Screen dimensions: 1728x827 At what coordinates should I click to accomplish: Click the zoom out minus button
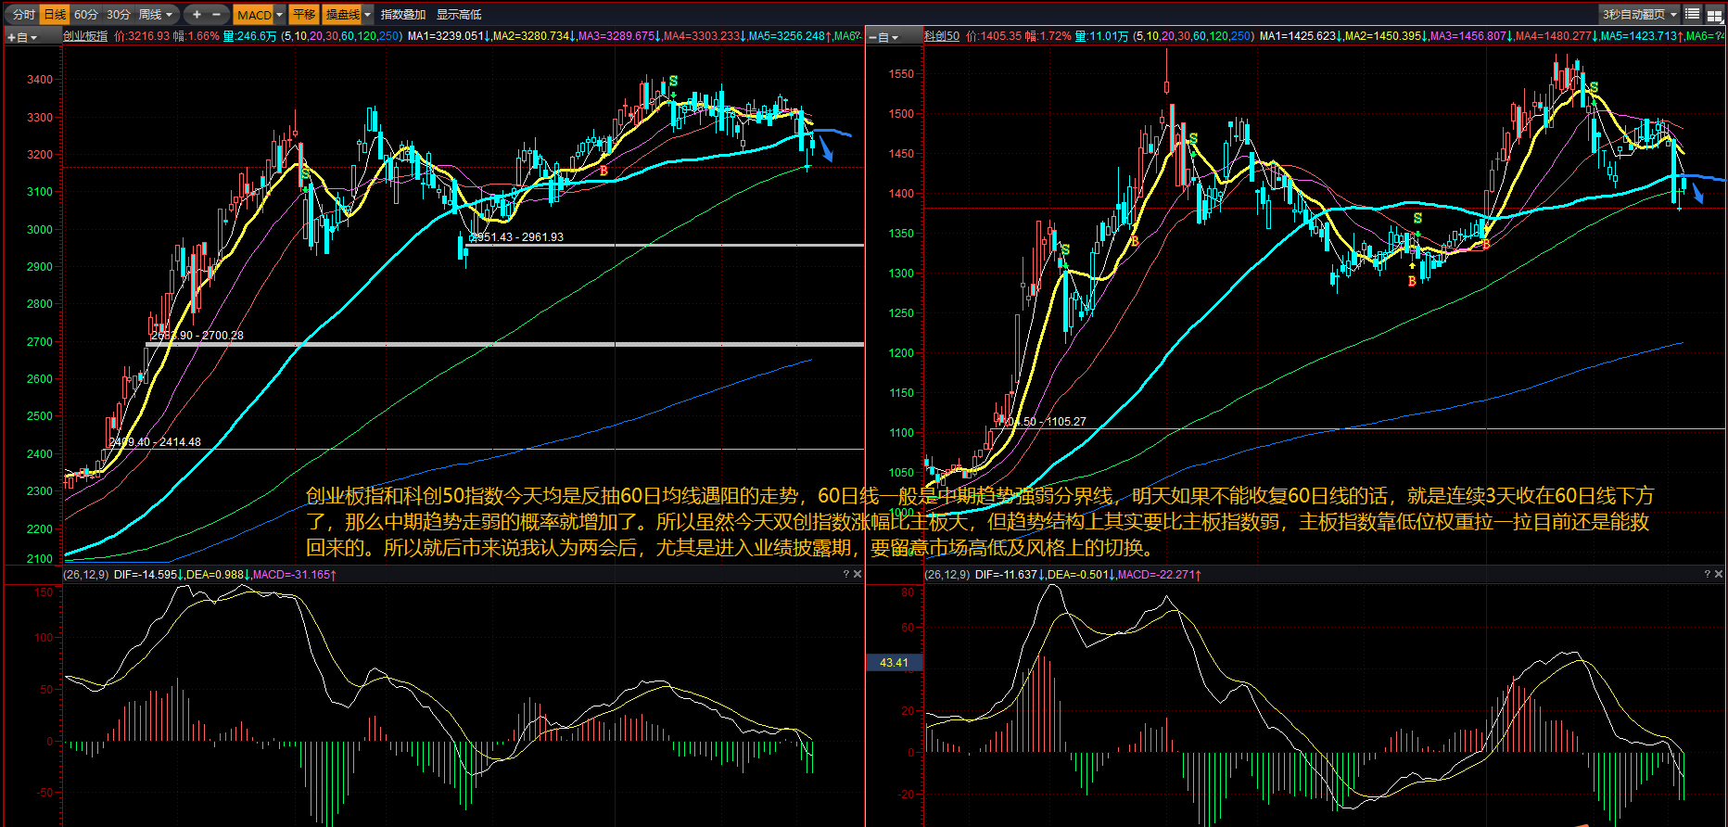click(x=217, y=14)
